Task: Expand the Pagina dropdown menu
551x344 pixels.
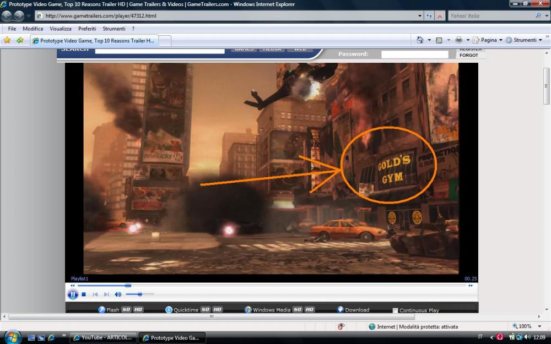Action: [488, 40]
